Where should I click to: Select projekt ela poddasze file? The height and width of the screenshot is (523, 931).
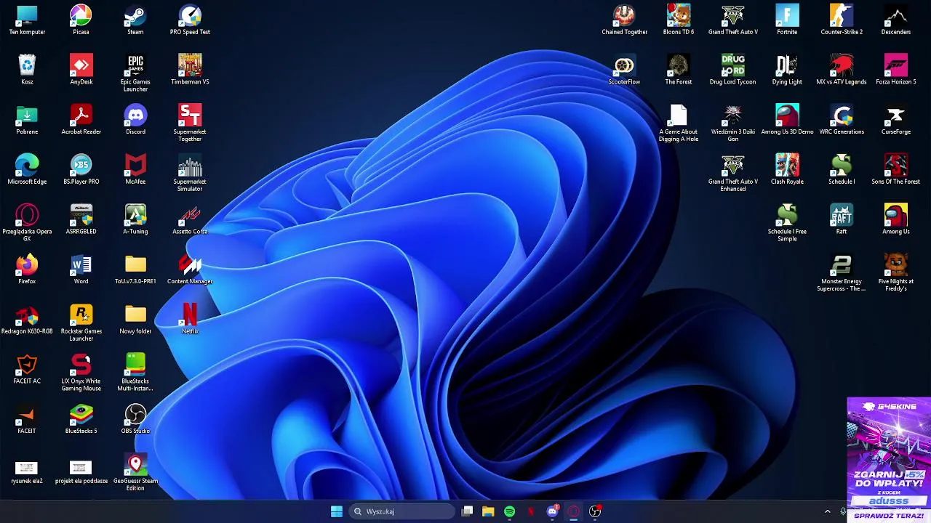tap(81, 471)
